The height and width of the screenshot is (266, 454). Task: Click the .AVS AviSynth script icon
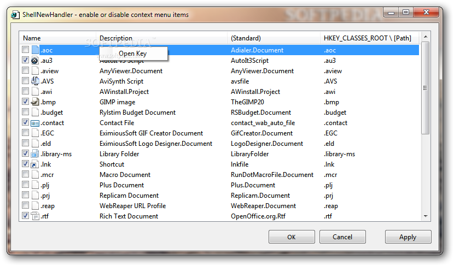[35, 81]
